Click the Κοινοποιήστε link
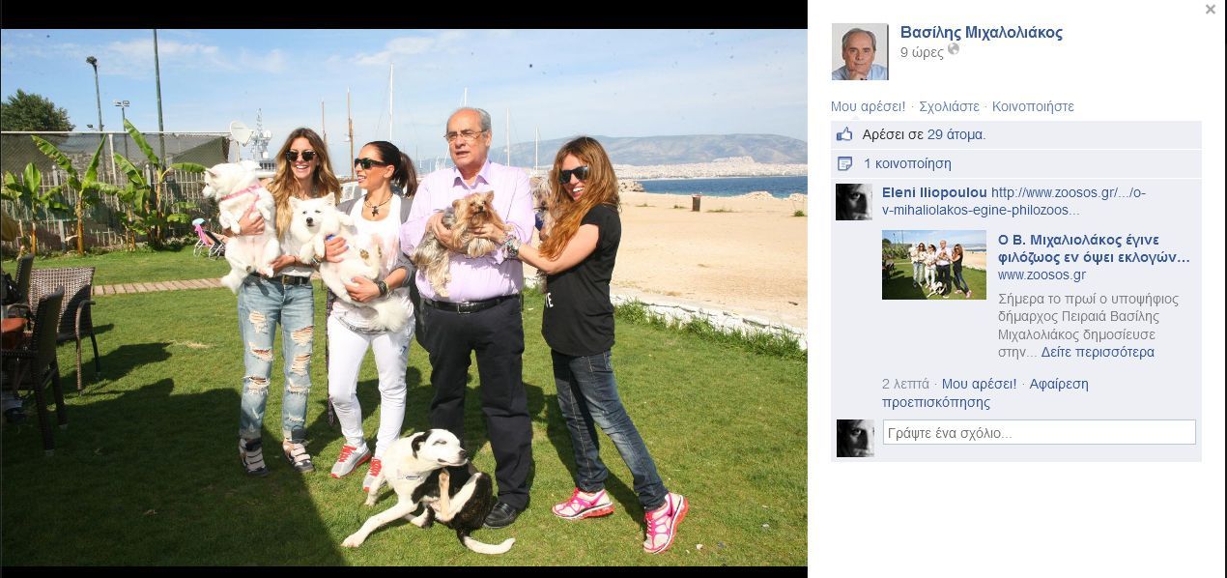This screenshot has height=578, width=1227. (x=1033, y=106)
